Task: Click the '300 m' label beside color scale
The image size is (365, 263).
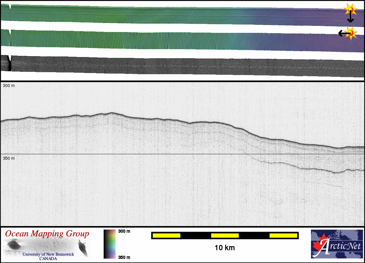Action: [x=124, y=231]
